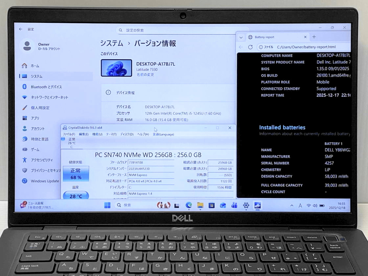
Task: Open ネットワークとインターネット settings
Action: (49, 97)
